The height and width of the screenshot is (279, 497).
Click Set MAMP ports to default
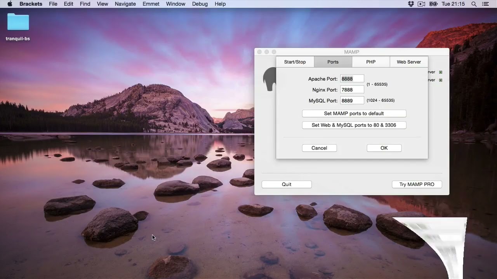pos(354,114)
